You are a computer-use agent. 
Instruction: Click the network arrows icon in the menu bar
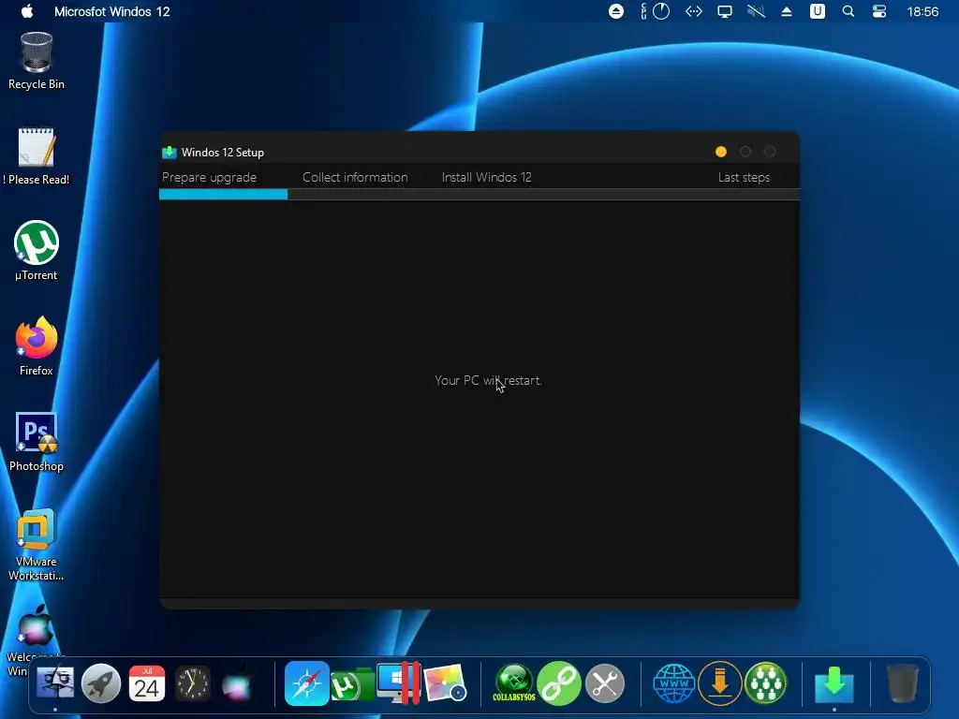(694, 11)
